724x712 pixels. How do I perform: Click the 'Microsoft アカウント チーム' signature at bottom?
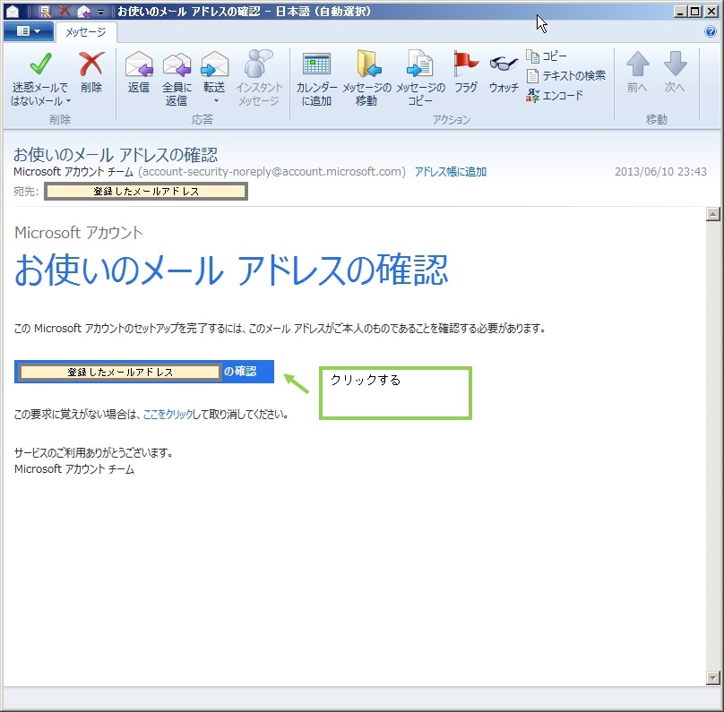click(x=74, y=469)
